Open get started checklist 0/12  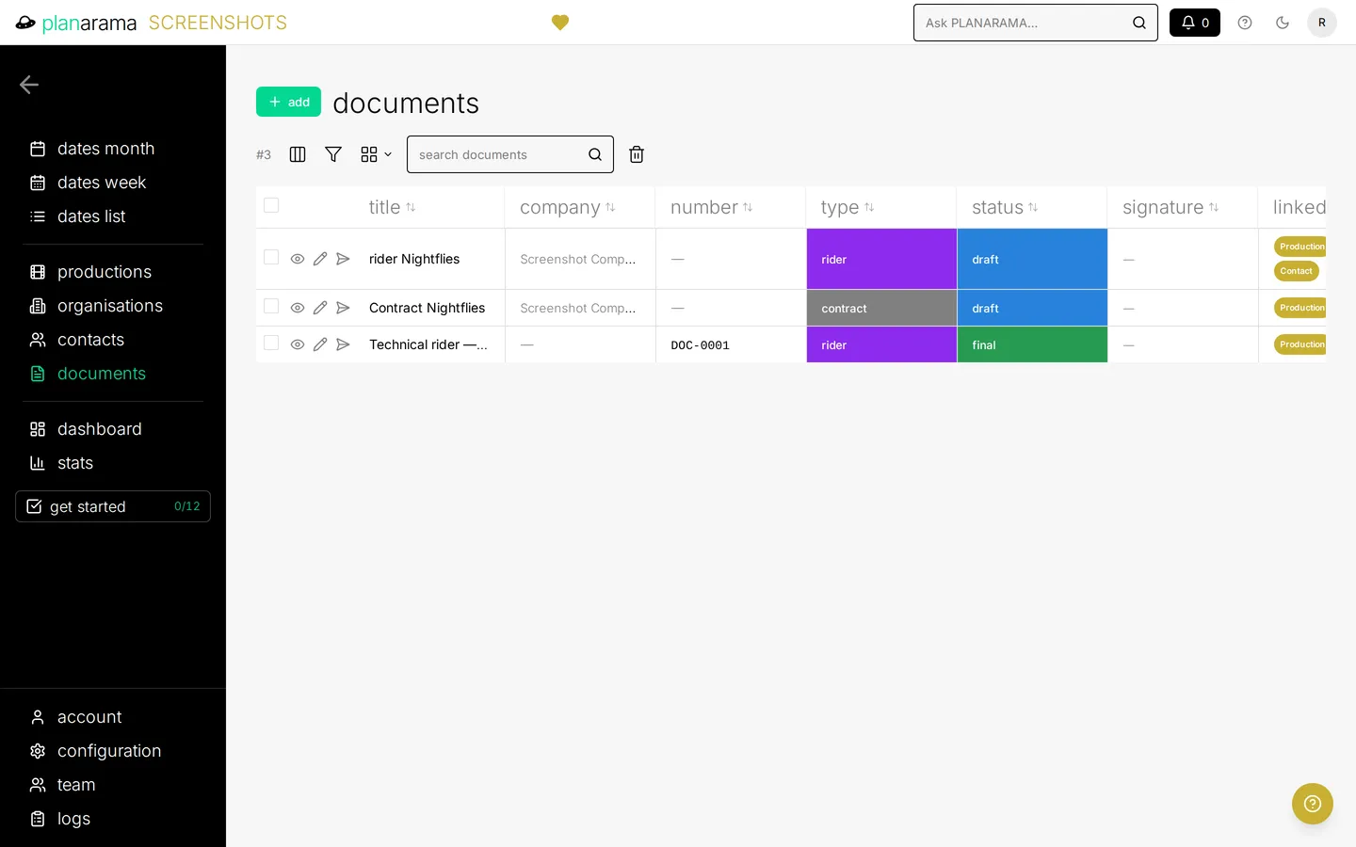click(113, 506)
